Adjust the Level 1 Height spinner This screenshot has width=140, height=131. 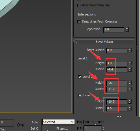(130, 63)
